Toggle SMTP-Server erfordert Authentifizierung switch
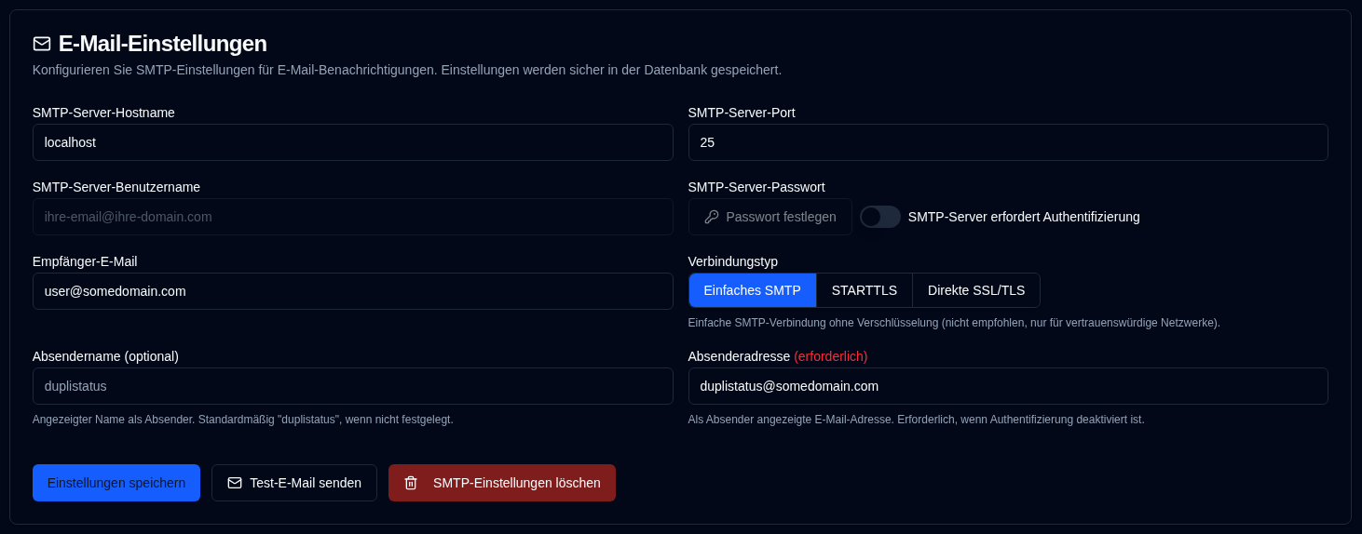Image resolution: width=1362 pixels, height=534 pixels. 880,217
